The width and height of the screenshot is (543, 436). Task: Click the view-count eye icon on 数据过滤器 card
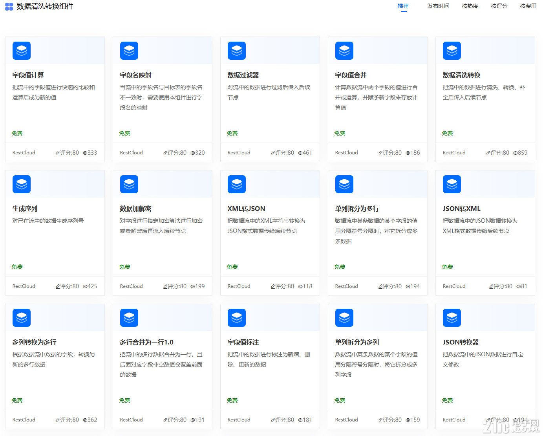point(300,153)
